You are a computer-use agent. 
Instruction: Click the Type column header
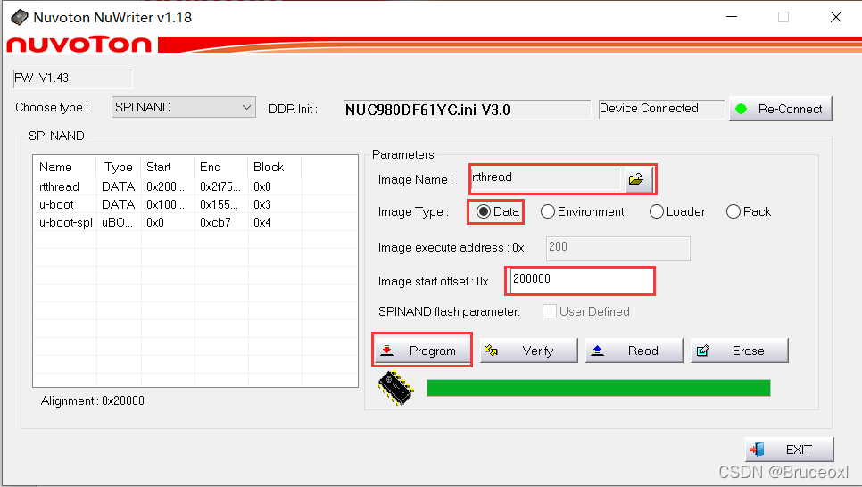(x=119, y=167)
